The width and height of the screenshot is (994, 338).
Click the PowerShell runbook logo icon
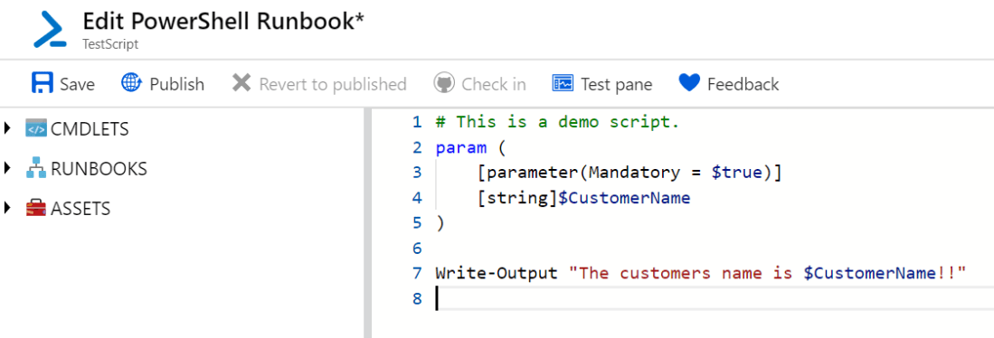[x=50, y=29]
